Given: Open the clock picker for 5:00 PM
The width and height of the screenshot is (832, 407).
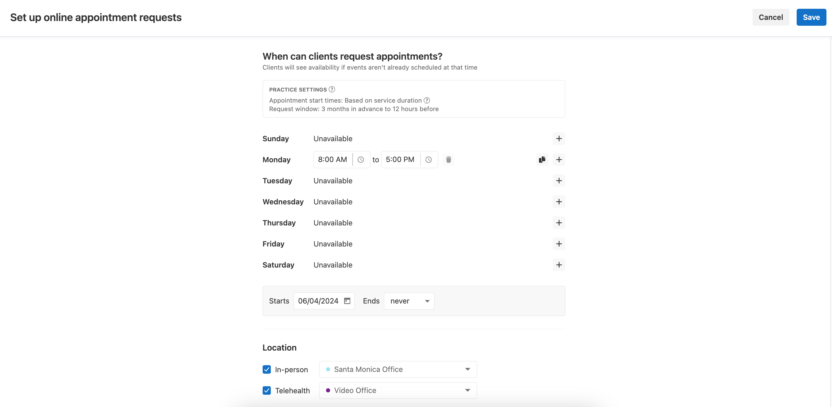Looking at the screenshot, I should (x=429, y=159).
